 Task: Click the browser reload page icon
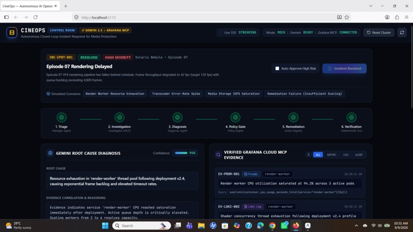[35, 17]
